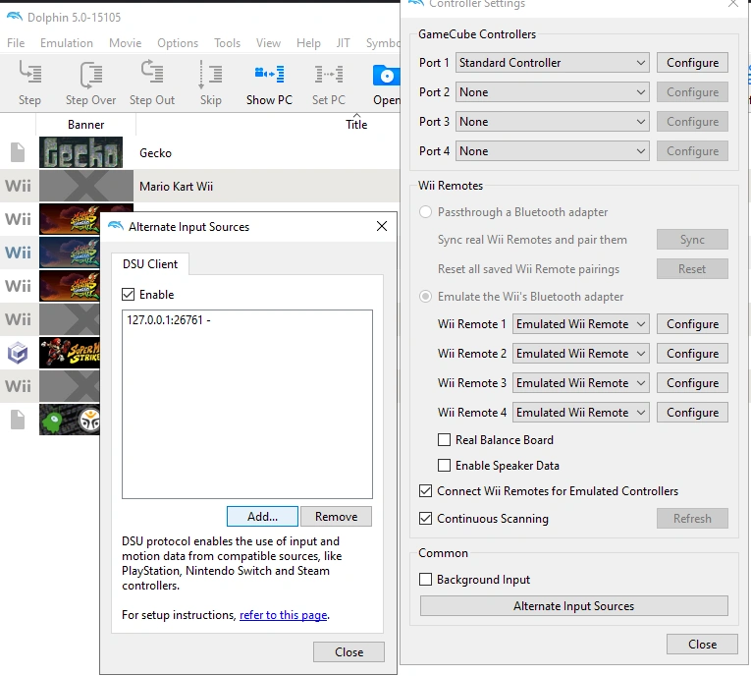The width and height of the screenshot is (751, 676).
Task: Select the Mario Kart Wii game row
Action: click(x=199, y=186)
